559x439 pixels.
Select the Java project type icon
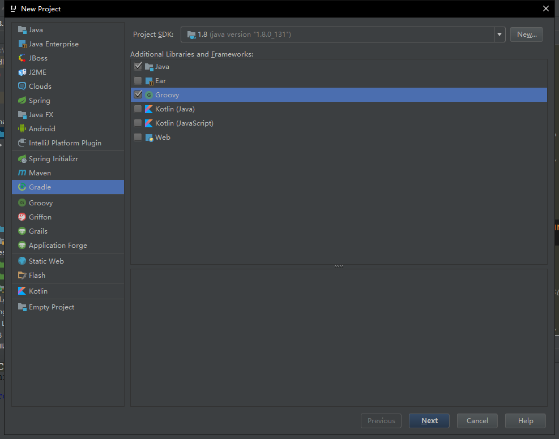[x=22, y=30]
